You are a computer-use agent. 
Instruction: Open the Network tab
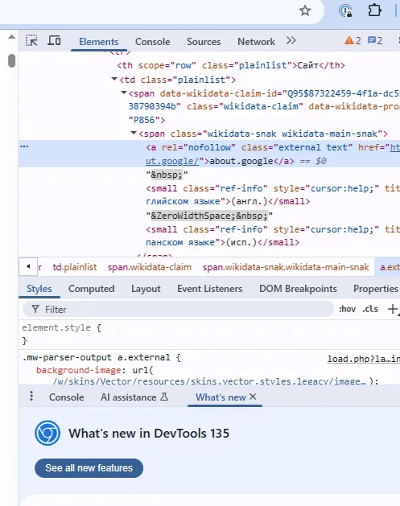pyautogui.click(x=256, y=42)
